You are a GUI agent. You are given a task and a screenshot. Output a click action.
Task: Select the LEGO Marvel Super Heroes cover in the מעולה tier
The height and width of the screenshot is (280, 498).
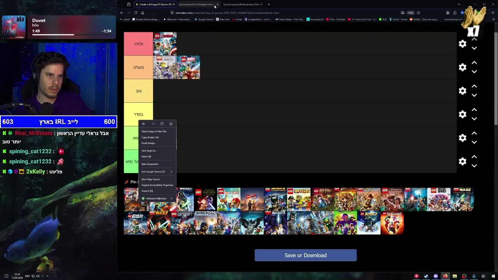point(188,67)
